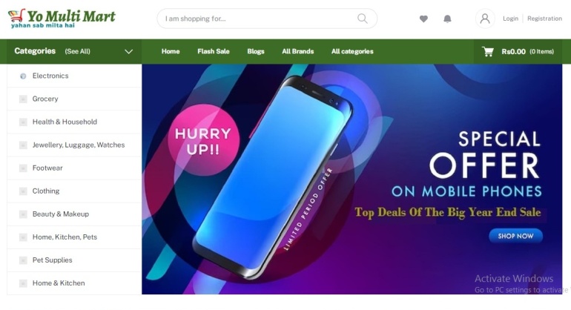Click the Grocery category icon

(x=23, y=99)
